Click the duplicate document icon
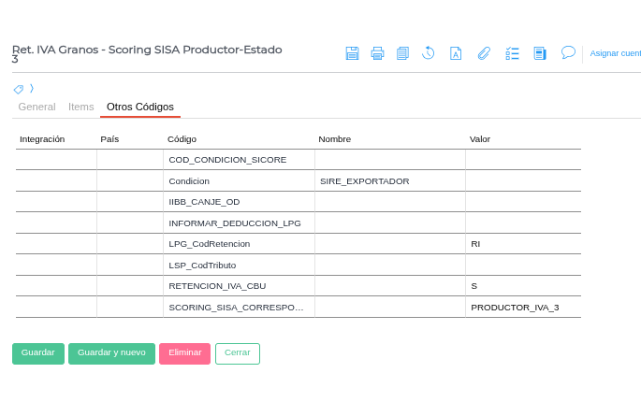This screenshot has width=641, height=402. (x=402, y=53)
